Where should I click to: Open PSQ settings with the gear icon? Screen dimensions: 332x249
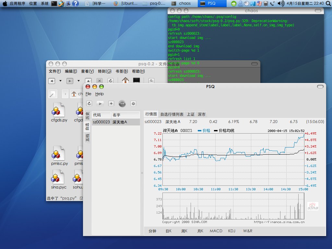[x=133, y=103]
